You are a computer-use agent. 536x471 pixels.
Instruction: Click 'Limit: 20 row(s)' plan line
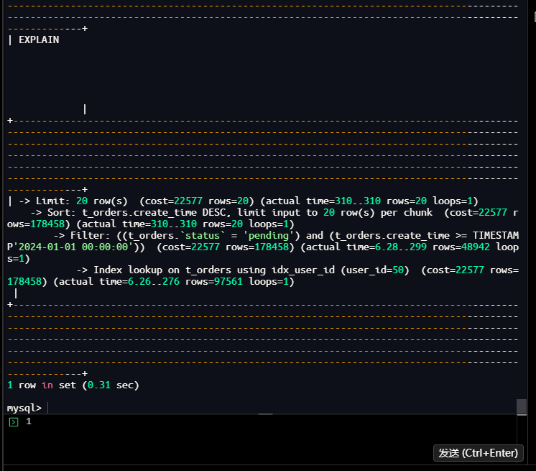tap(81, 201)
